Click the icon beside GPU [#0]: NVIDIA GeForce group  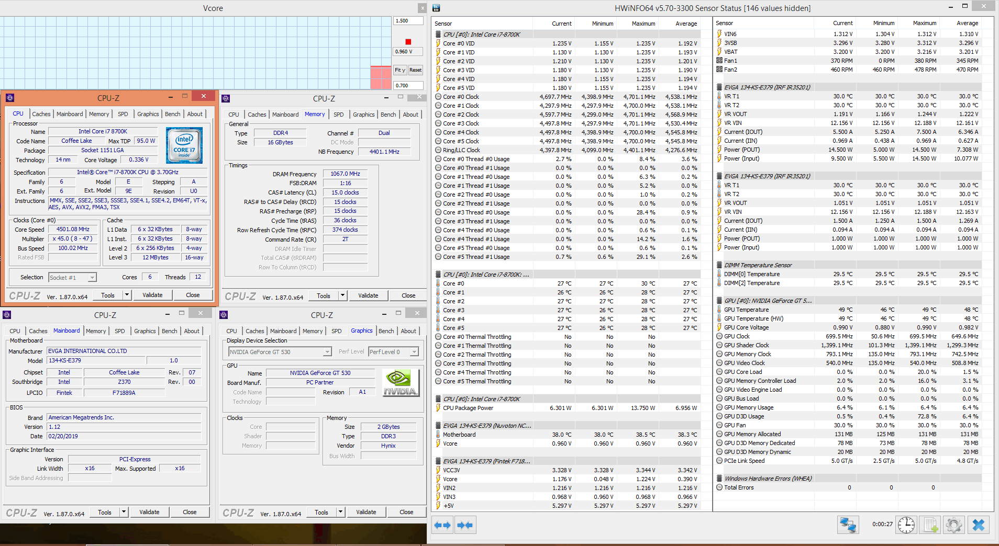click(x=719, y=301)
